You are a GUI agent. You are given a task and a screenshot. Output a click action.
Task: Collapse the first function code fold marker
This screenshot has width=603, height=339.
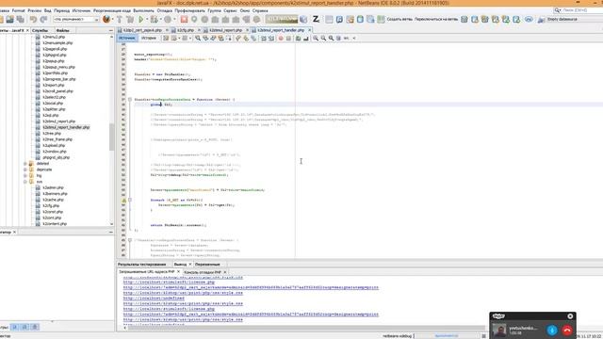click(130, 99)
